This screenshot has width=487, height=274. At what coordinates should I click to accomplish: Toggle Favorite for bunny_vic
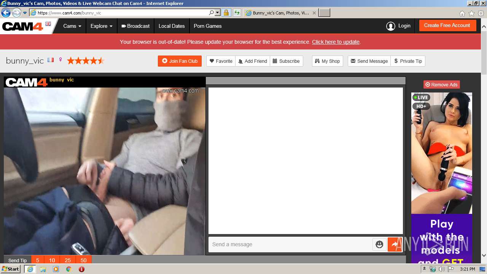point(221,61)
